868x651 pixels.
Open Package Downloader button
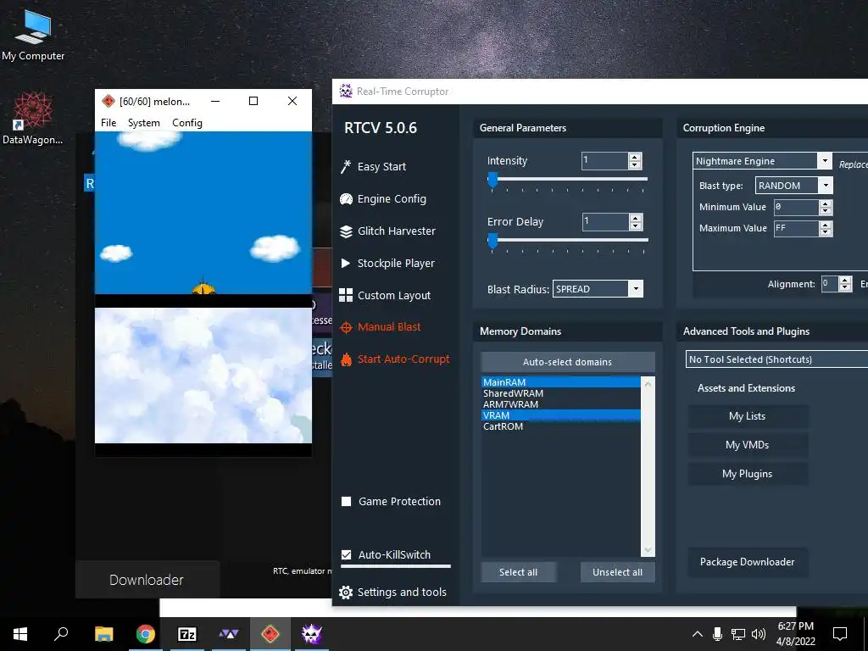tap(748, 562)
